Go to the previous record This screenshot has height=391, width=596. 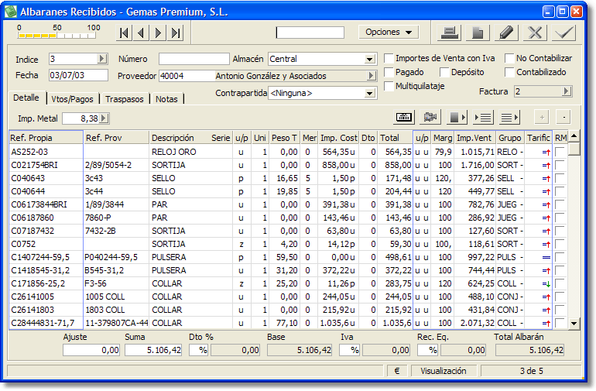coord(141,33)
